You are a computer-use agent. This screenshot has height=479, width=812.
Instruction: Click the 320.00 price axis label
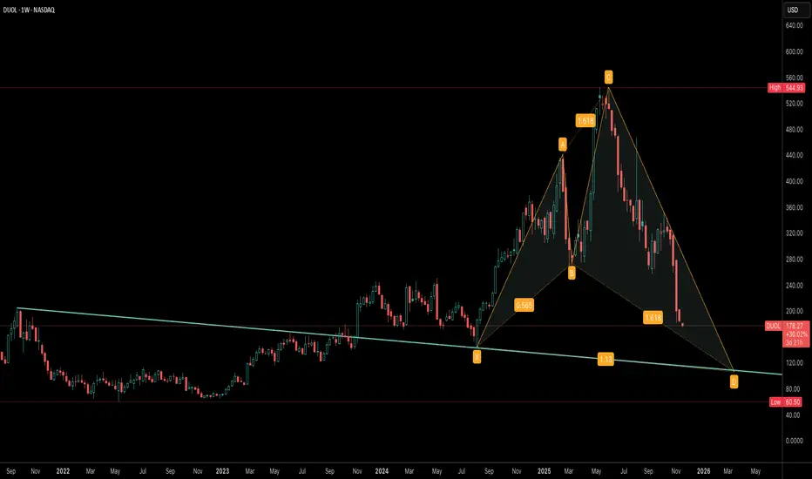(794, 233)
